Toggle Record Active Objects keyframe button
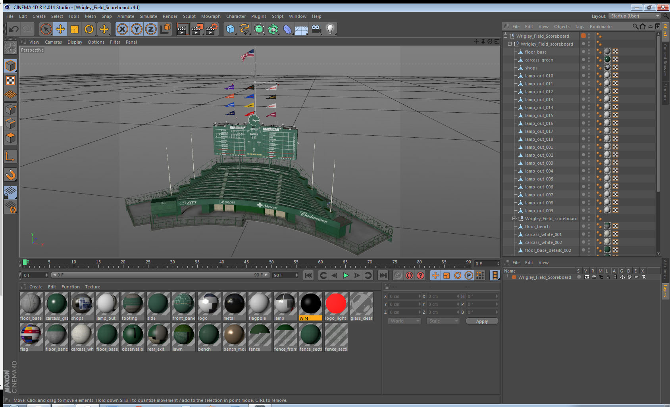 [x=398, y=275]
